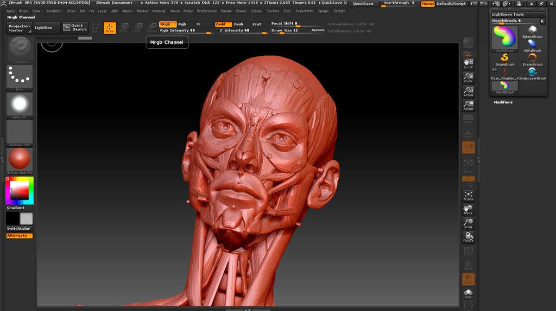Open the Brush menu
Image resolution: width=556 pixels, height=311 pixels.
[24, 11]
